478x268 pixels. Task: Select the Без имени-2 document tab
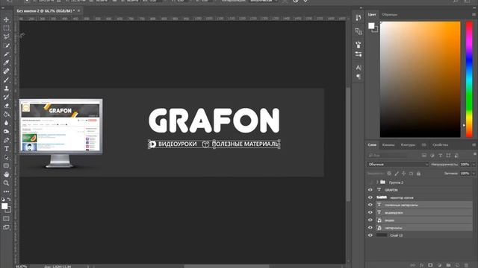click(x=46, y=10)
